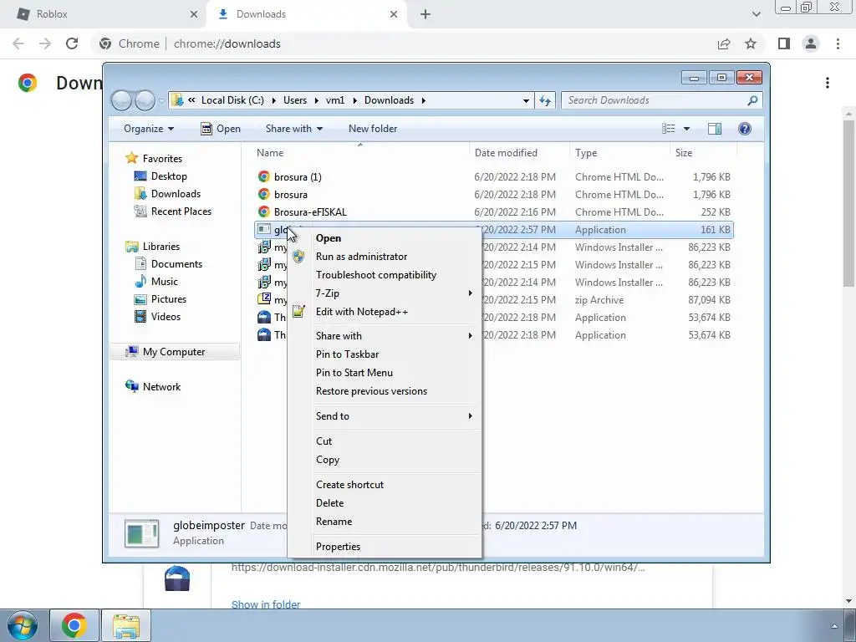Image resolution: width=856 pixels, height=642 pixels.
Task: Sort files by Name column
Action: click(270, 153)
